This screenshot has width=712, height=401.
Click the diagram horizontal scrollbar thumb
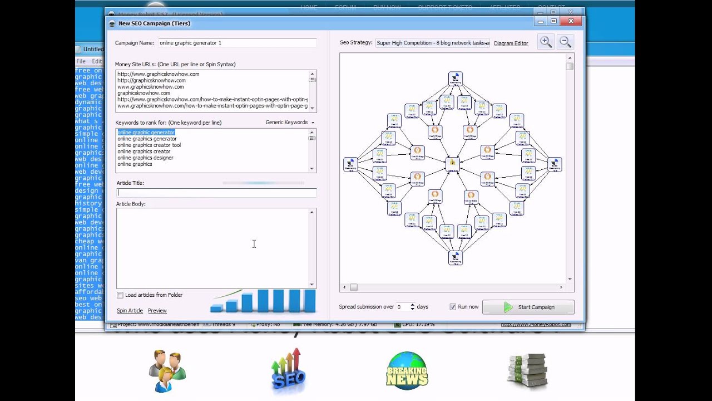click(353, 287)
